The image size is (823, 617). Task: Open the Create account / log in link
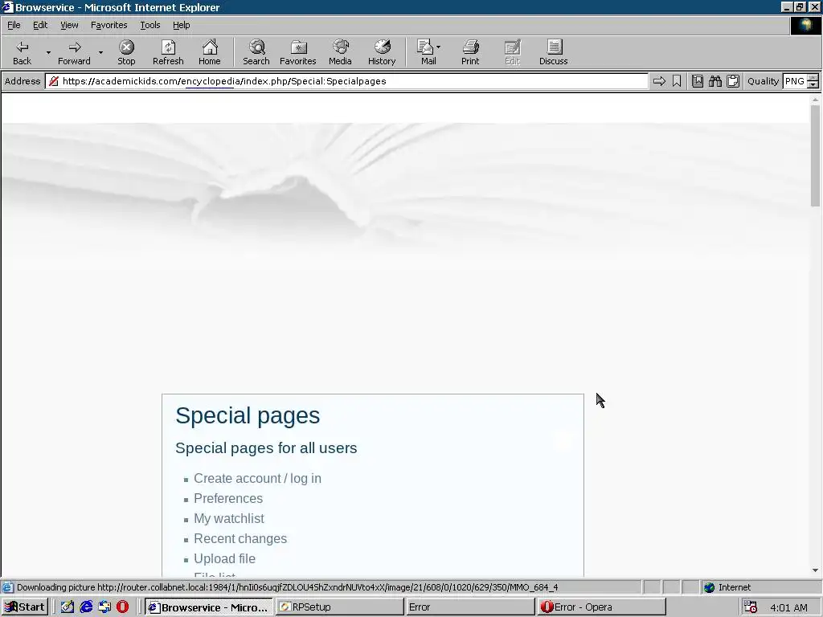tap(257, 479)
